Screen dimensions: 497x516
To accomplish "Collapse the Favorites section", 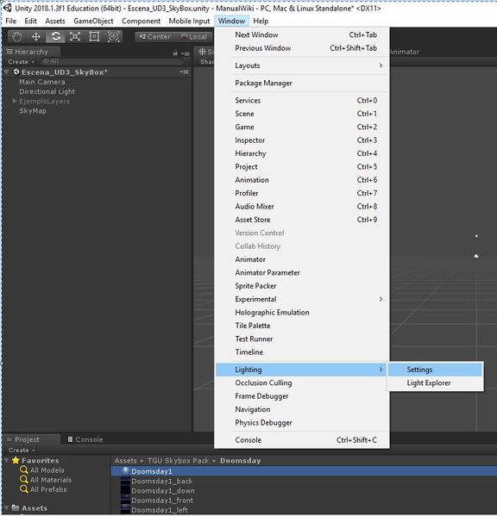I will [x=7, y=460].
